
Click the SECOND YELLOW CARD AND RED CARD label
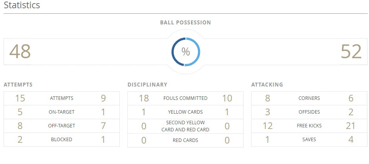[x=185, y=126]
